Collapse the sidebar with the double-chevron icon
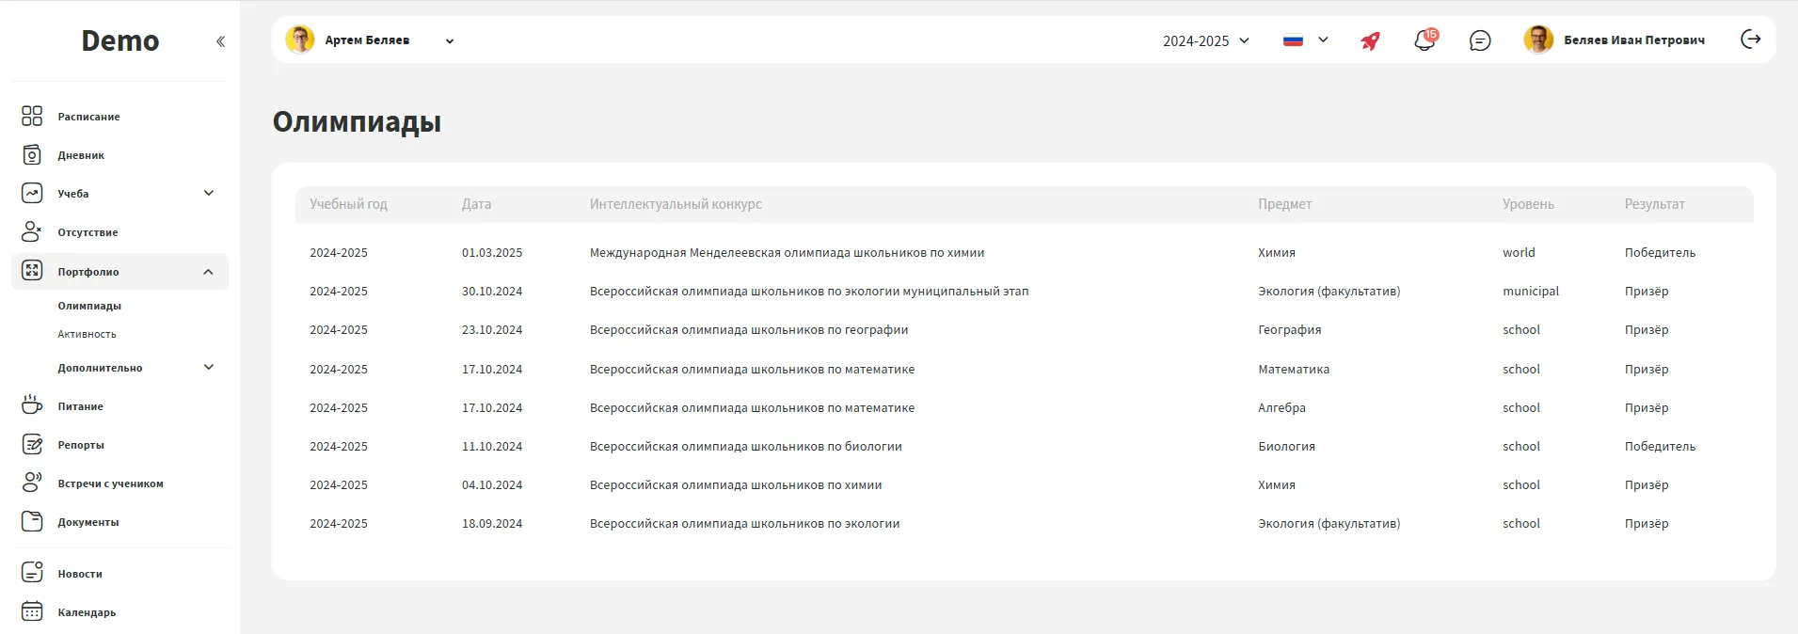 tap(220, 41)
